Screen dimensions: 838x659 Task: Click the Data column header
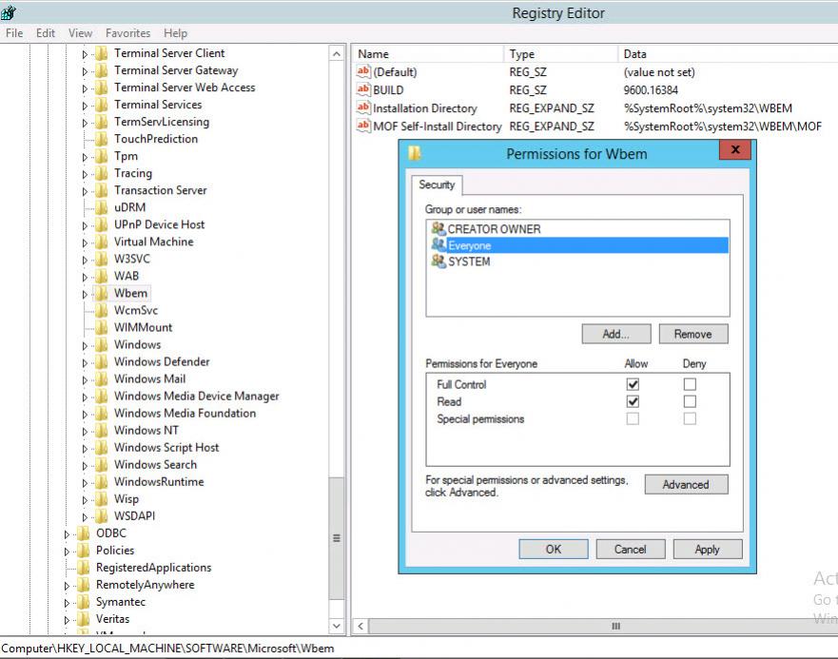728,54
